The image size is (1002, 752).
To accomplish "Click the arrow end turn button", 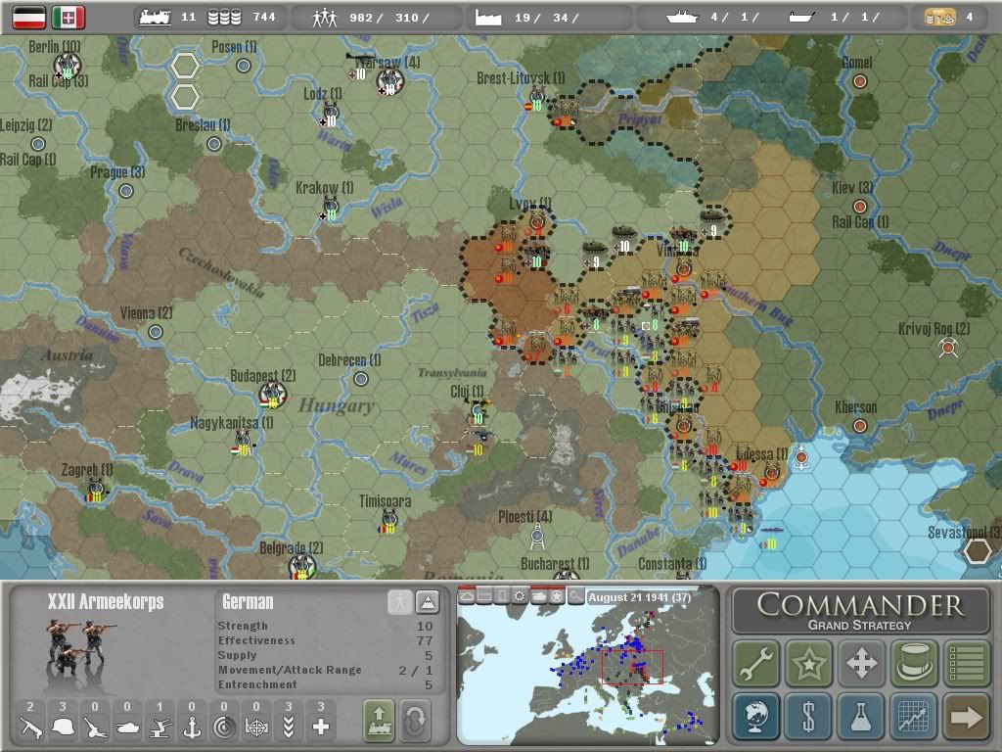I will [x=966, y=716].
